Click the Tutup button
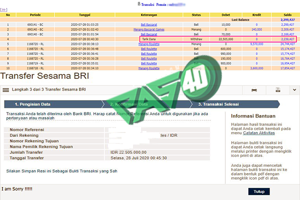The width and height of the screenshot is (300, 200). pyautogui.click(x=259, y=191)
